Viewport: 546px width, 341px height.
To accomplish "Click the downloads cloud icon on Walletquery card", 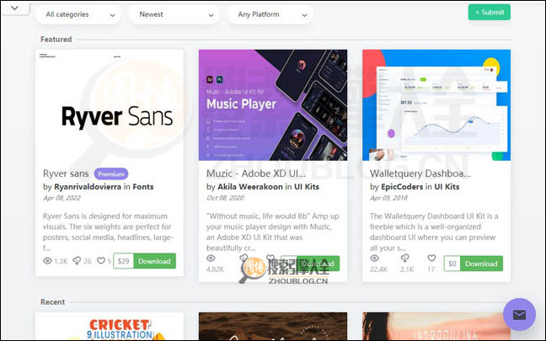I will click(404, 258).
